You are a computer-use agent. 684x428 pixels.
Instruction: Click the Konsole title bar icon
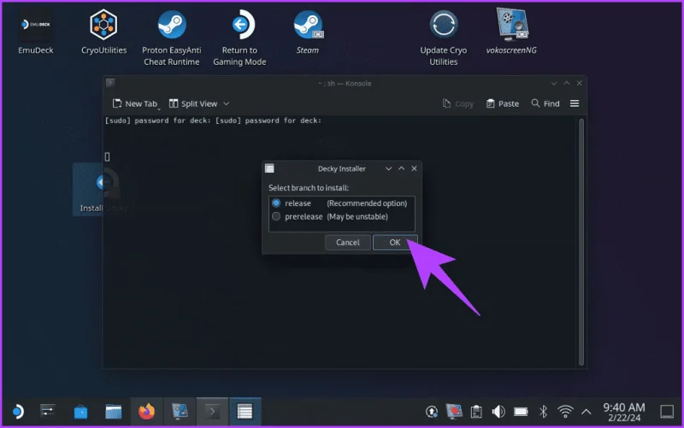110,82
